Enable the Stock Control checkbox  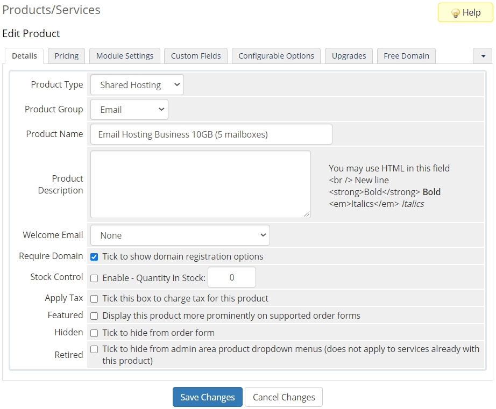[x=94, y=278]
